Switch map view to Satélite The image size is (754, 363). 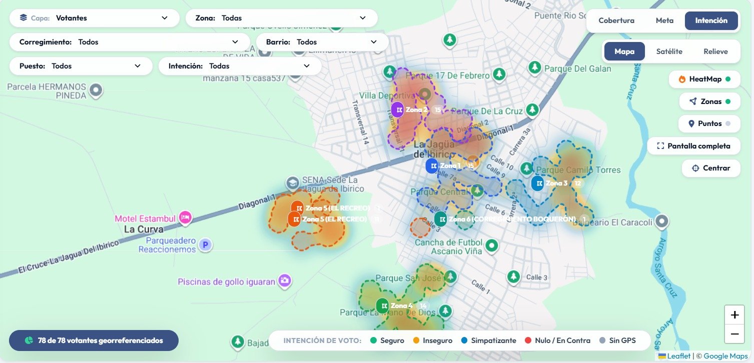[669, 51]
